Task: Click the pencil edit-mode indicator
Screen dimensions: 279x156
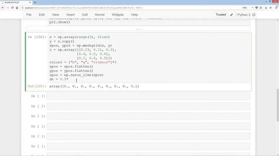Action: (231, 15)
